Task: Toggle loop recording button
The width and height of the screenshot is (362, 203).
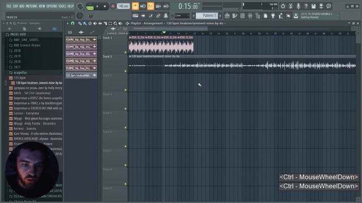Action: tap(166, 6)
